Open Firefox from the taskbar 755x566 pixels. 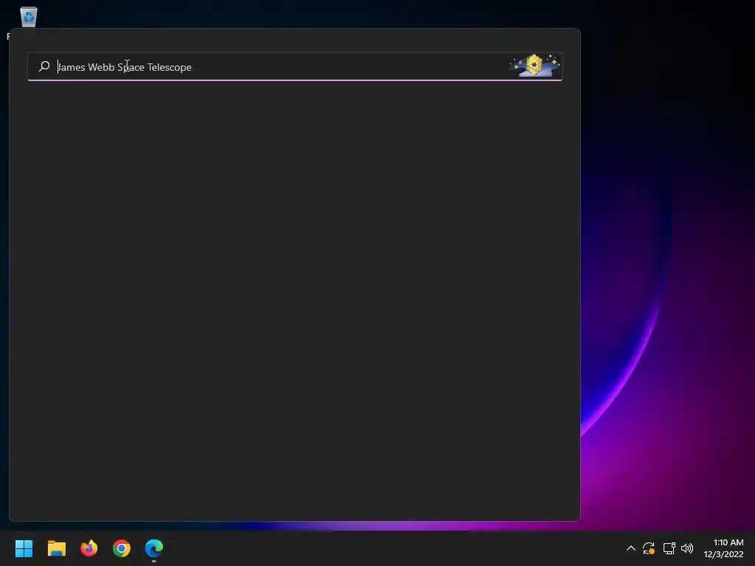click(x=89, y=548)
